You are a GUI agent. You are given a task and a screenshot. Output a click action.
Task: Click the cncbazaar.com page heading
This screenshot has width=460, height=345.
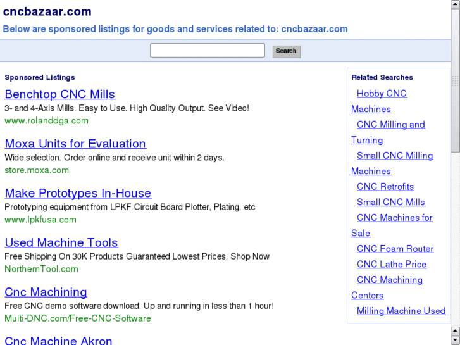47,12
